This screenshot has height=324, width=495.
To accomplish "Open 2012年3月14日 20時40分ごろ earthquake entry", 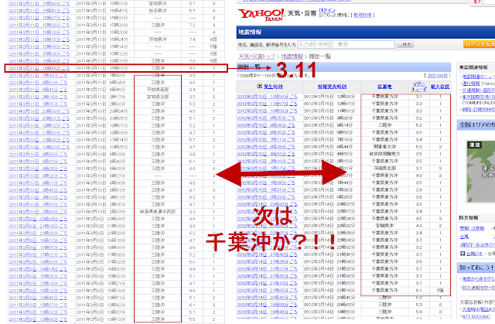I will coord(267,298).
